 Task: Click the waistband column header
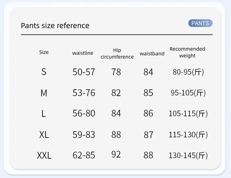(x=152, y=54)
